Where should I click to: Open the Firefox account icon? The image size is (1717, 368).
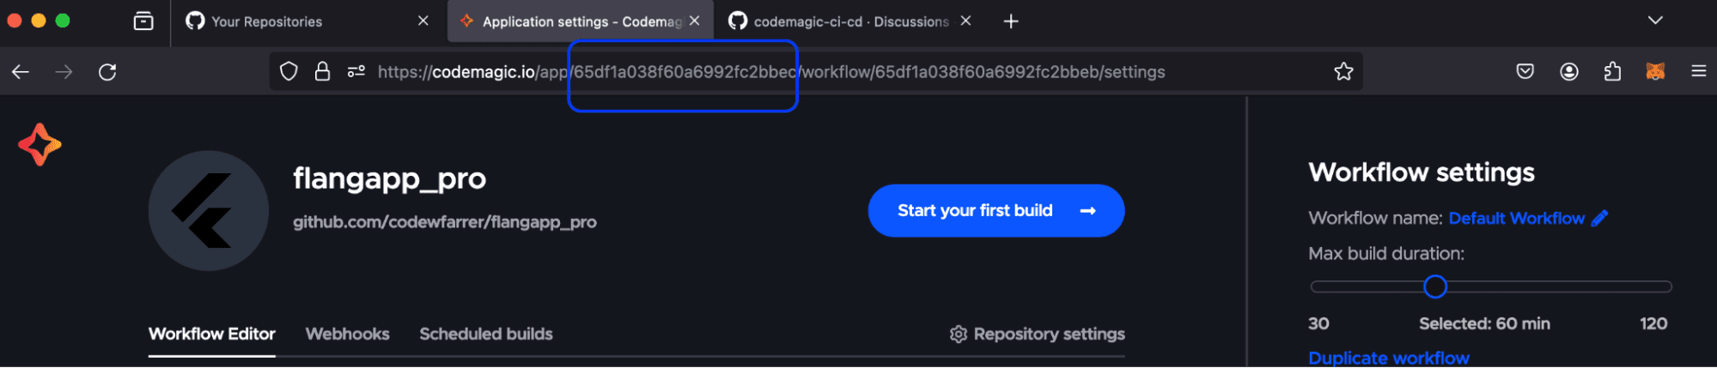(1569, 72)
